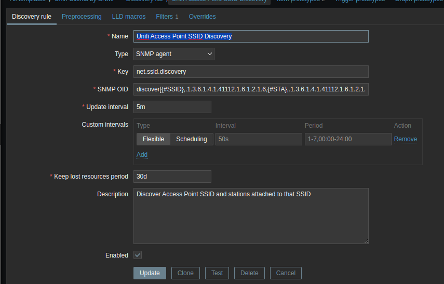Remove the flexible custom interval row

(x=405, y=139)
